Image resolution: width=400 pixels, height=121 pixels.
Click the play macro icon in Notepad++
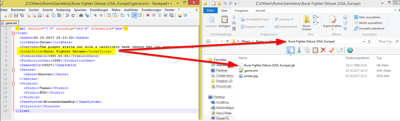[x=160, y=15]
